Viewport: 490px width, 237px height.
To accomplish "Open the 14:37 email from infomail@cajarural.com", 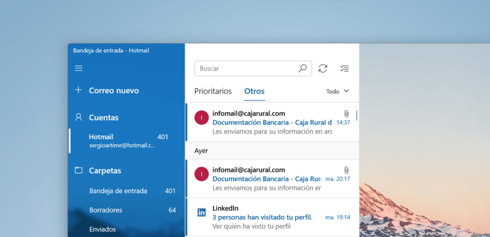I will pos(272,122).
